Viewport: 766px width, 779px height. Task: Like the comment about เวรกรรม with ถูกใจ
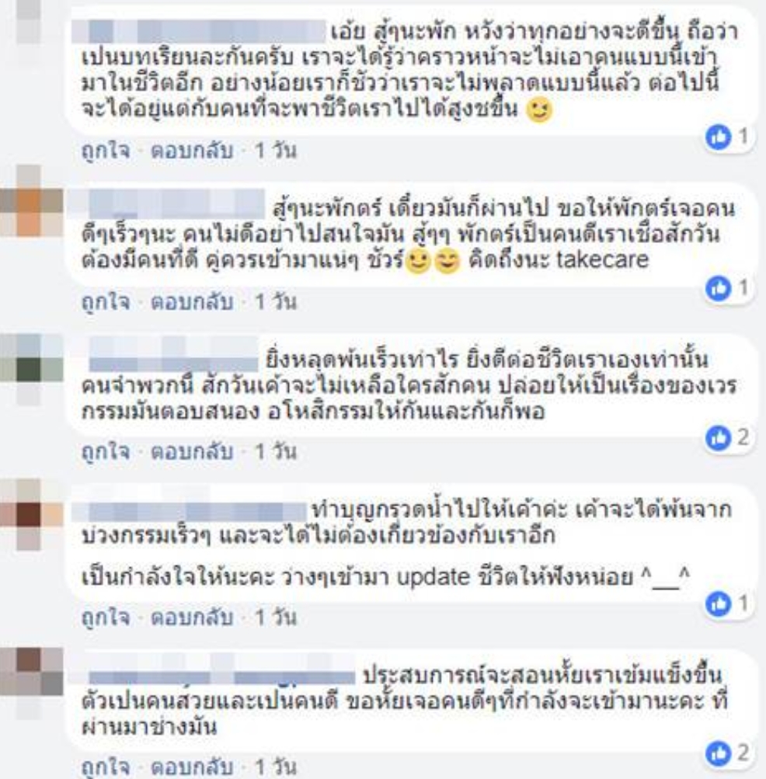[106, 451]
